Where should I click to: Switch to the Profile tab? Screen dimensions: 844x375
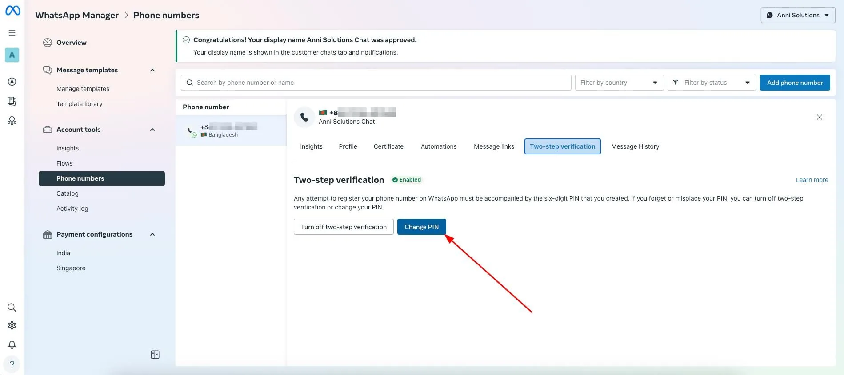348,146
